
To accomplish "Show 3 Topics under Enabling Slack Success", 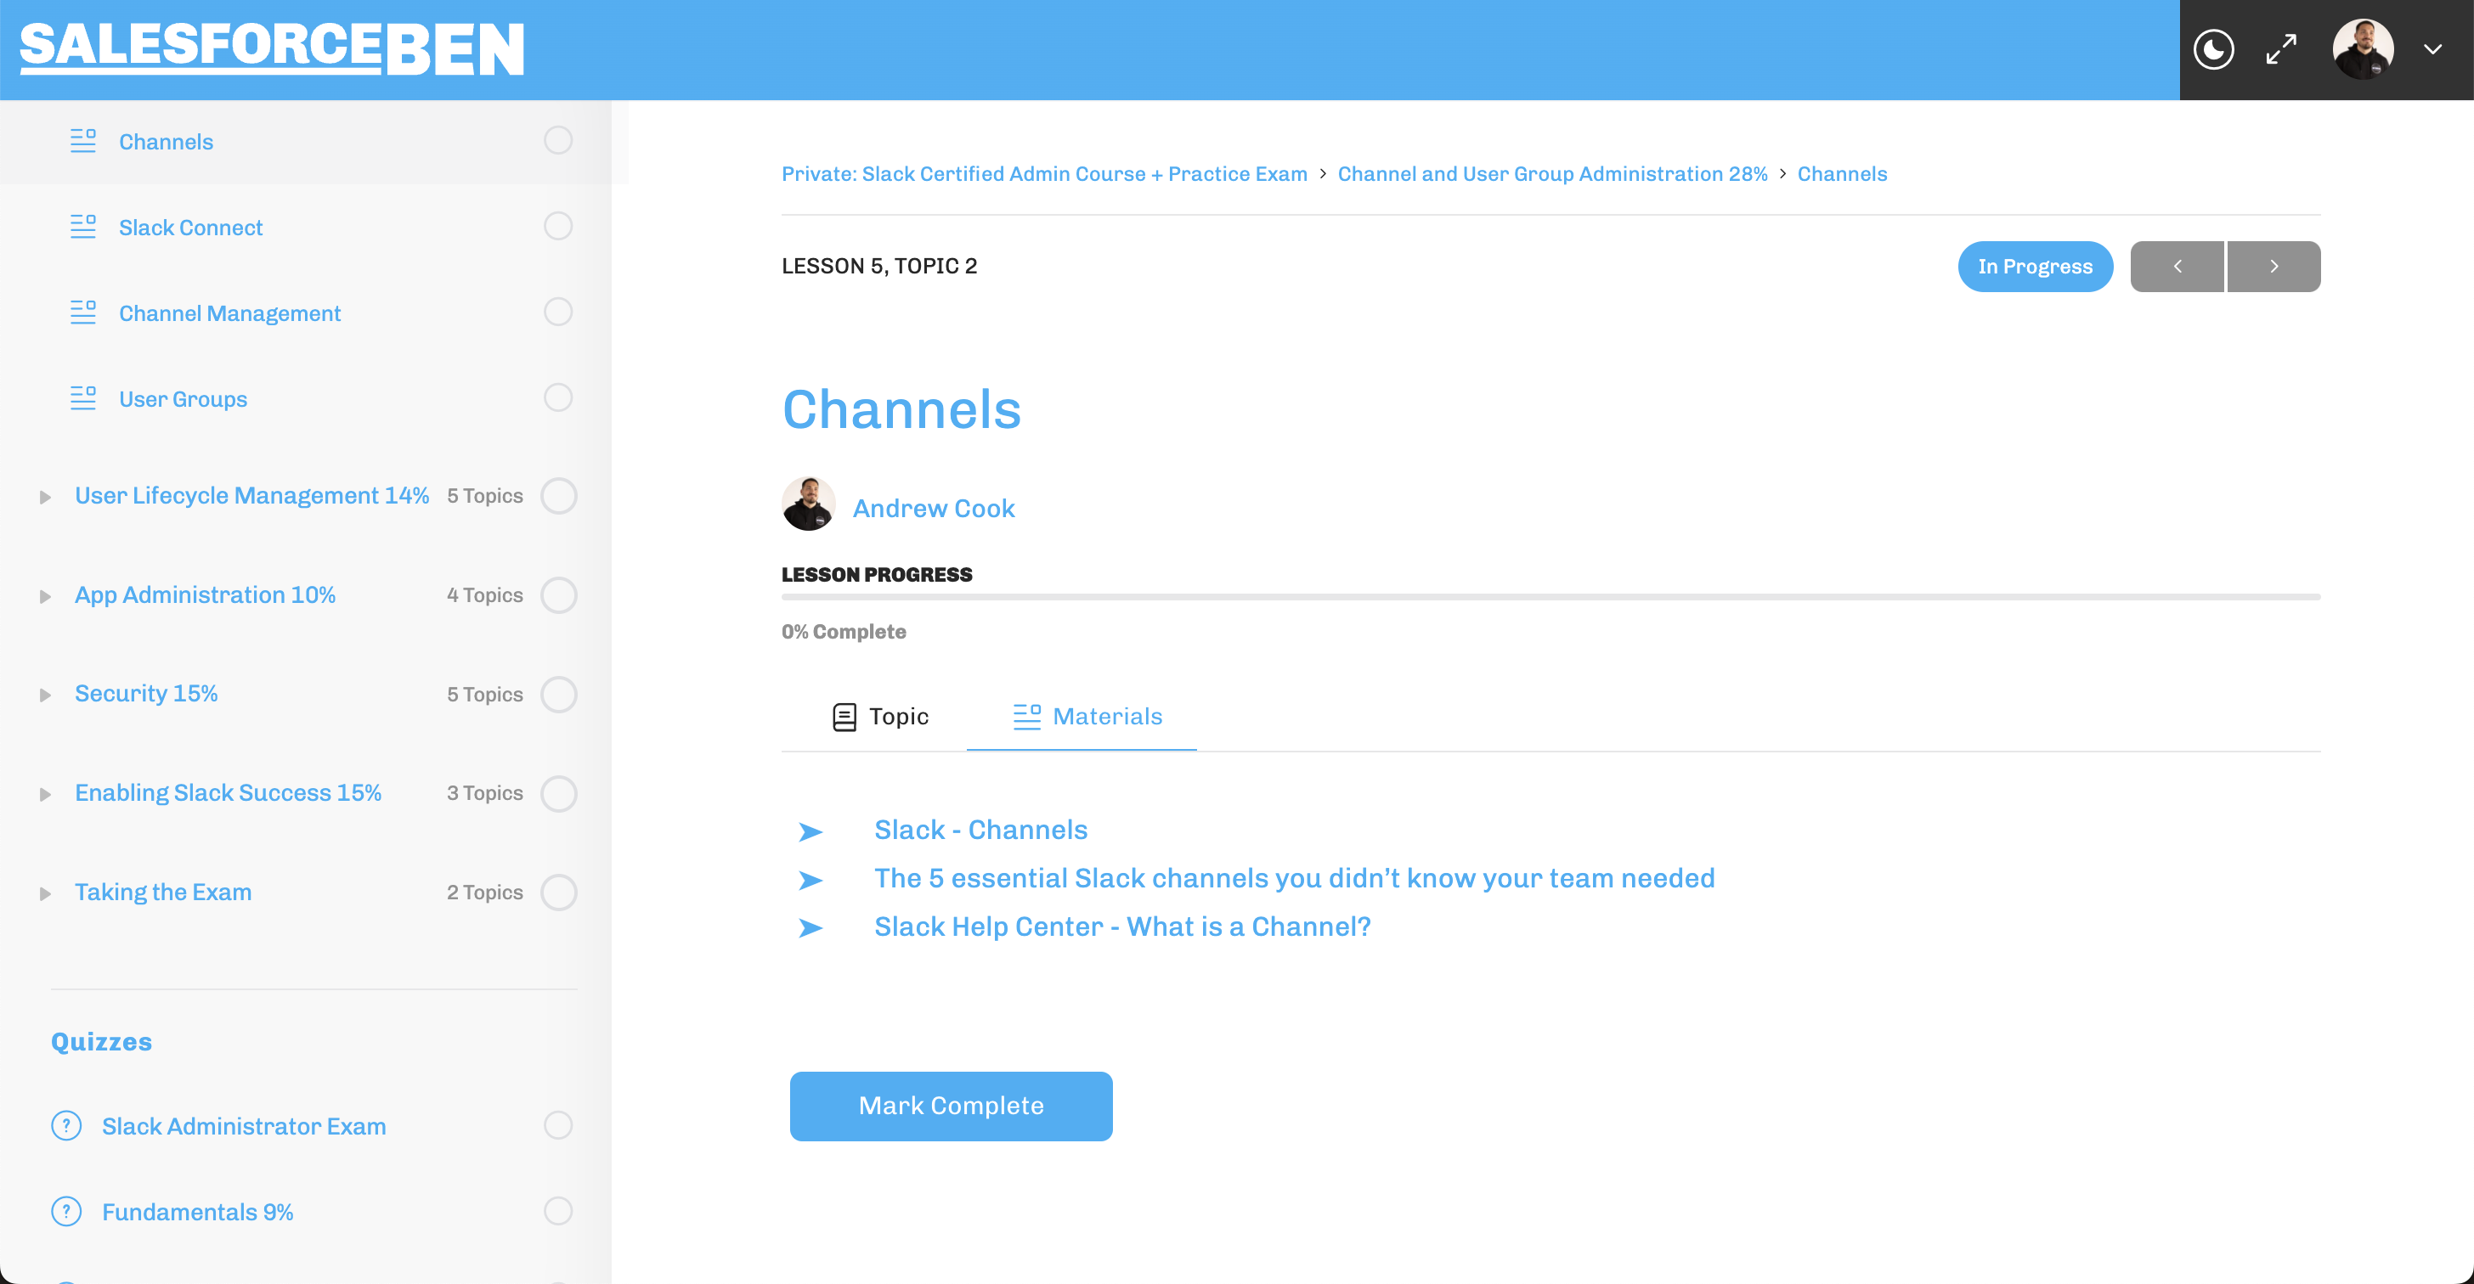I will coord(485,794).
